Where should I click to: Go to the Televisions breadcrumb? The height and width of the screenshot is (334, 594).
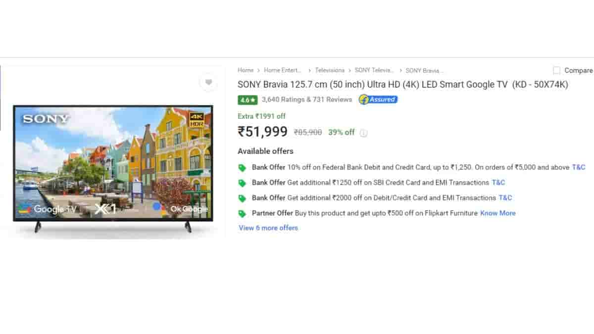point(330,71)
